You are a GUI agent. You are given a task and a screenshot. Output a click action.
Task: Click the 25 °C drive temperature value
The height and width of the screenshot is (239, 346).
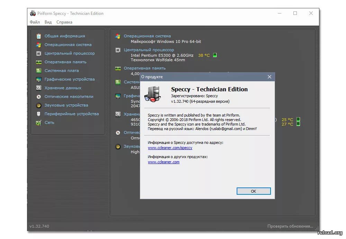tap(287, 120)
